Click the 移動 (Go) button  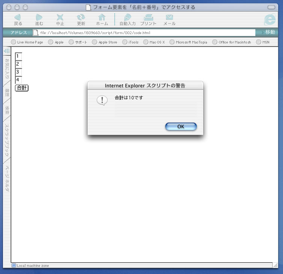click(270, 32)
